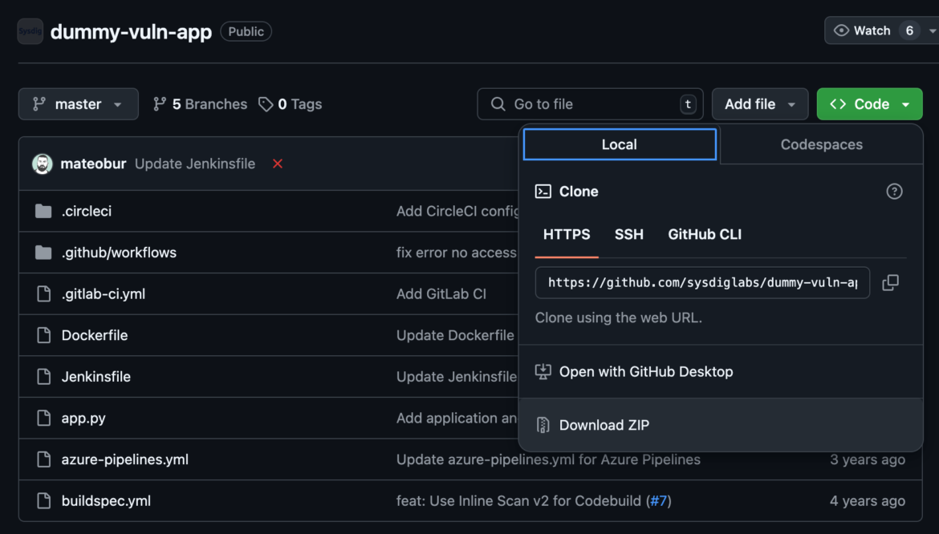Open the Update Jenkinsfile latest commit message
Screen dimensions: 939x534
[195, 164]
